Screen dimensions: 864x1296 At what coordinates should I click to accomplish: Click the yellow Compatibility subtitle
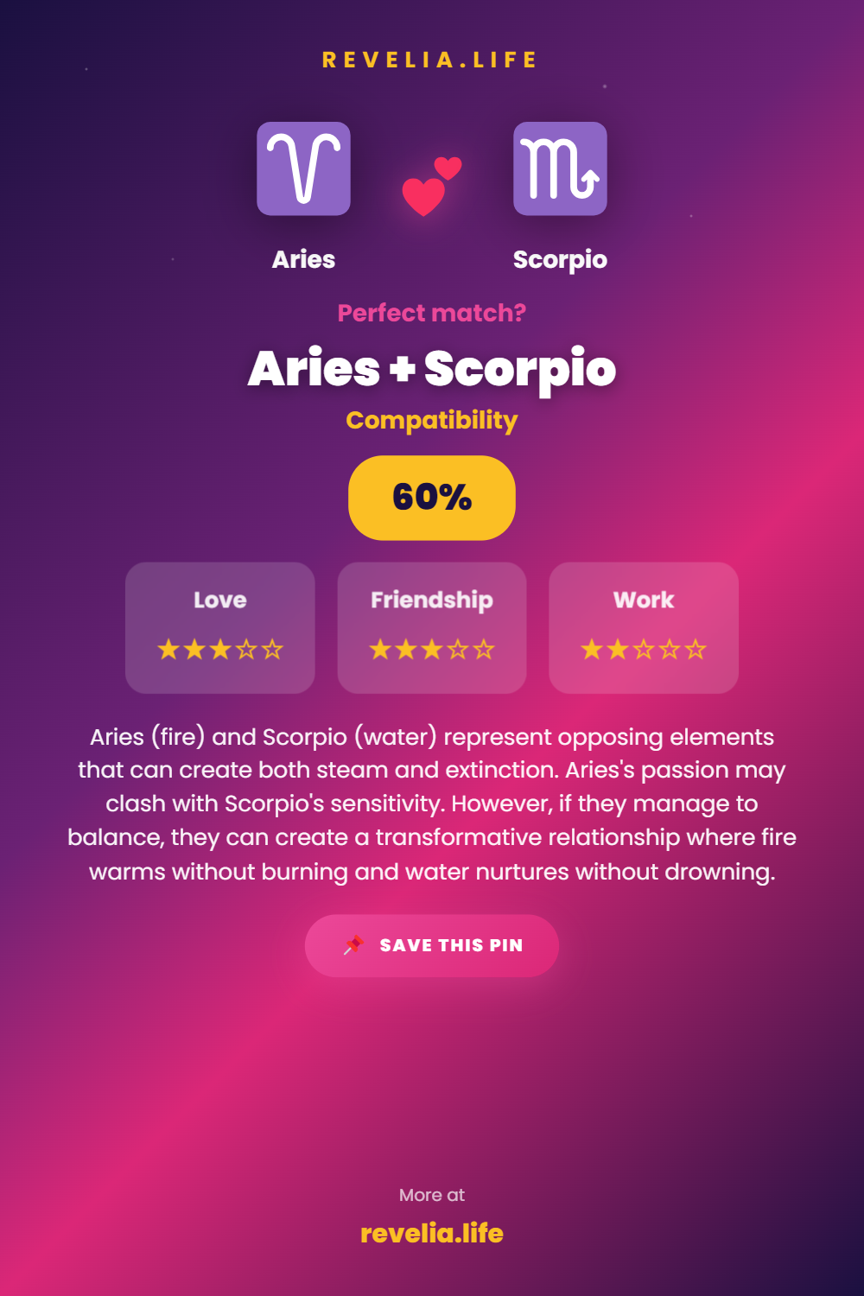432,420
